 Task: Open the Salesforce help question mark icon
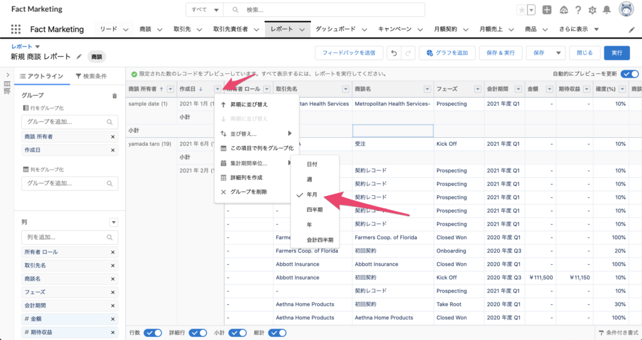(x=578, y=10)
